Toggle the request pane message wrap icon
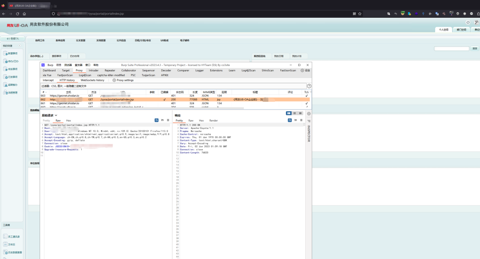Screen dimensions: 480x259 pyautogui.click(x=156, y=120)
